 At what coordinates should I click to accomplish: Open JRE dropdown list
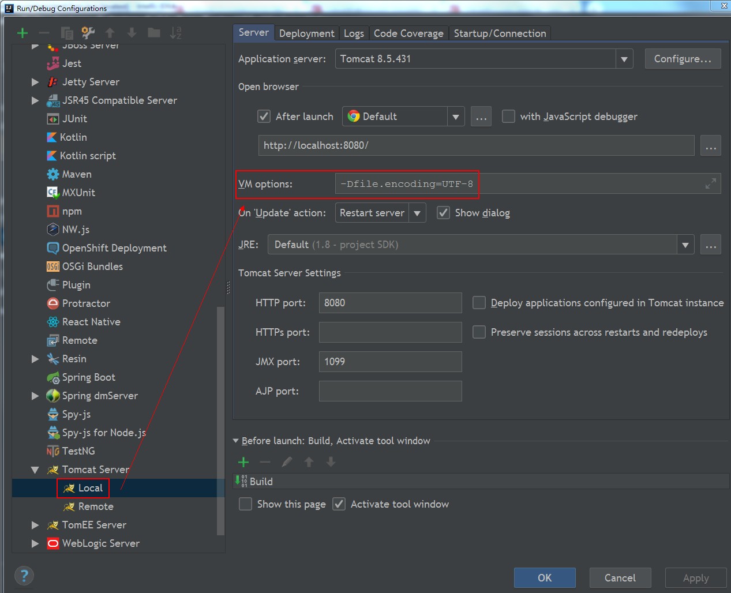click(685, 245)
